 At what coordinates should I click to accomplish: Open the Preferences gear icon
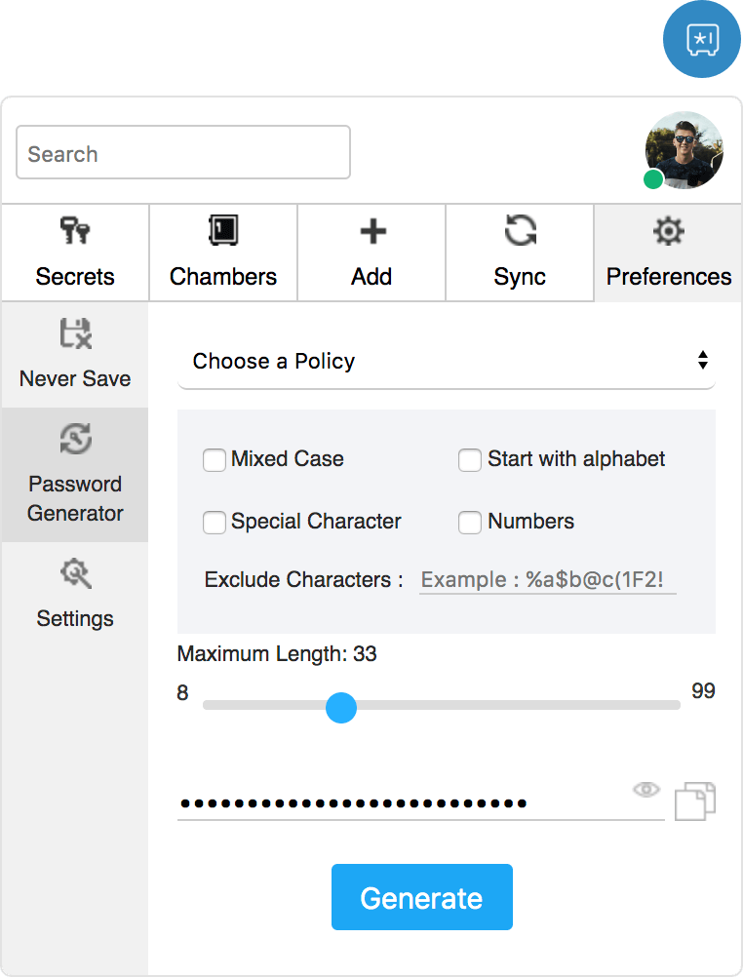pos(668,231)
